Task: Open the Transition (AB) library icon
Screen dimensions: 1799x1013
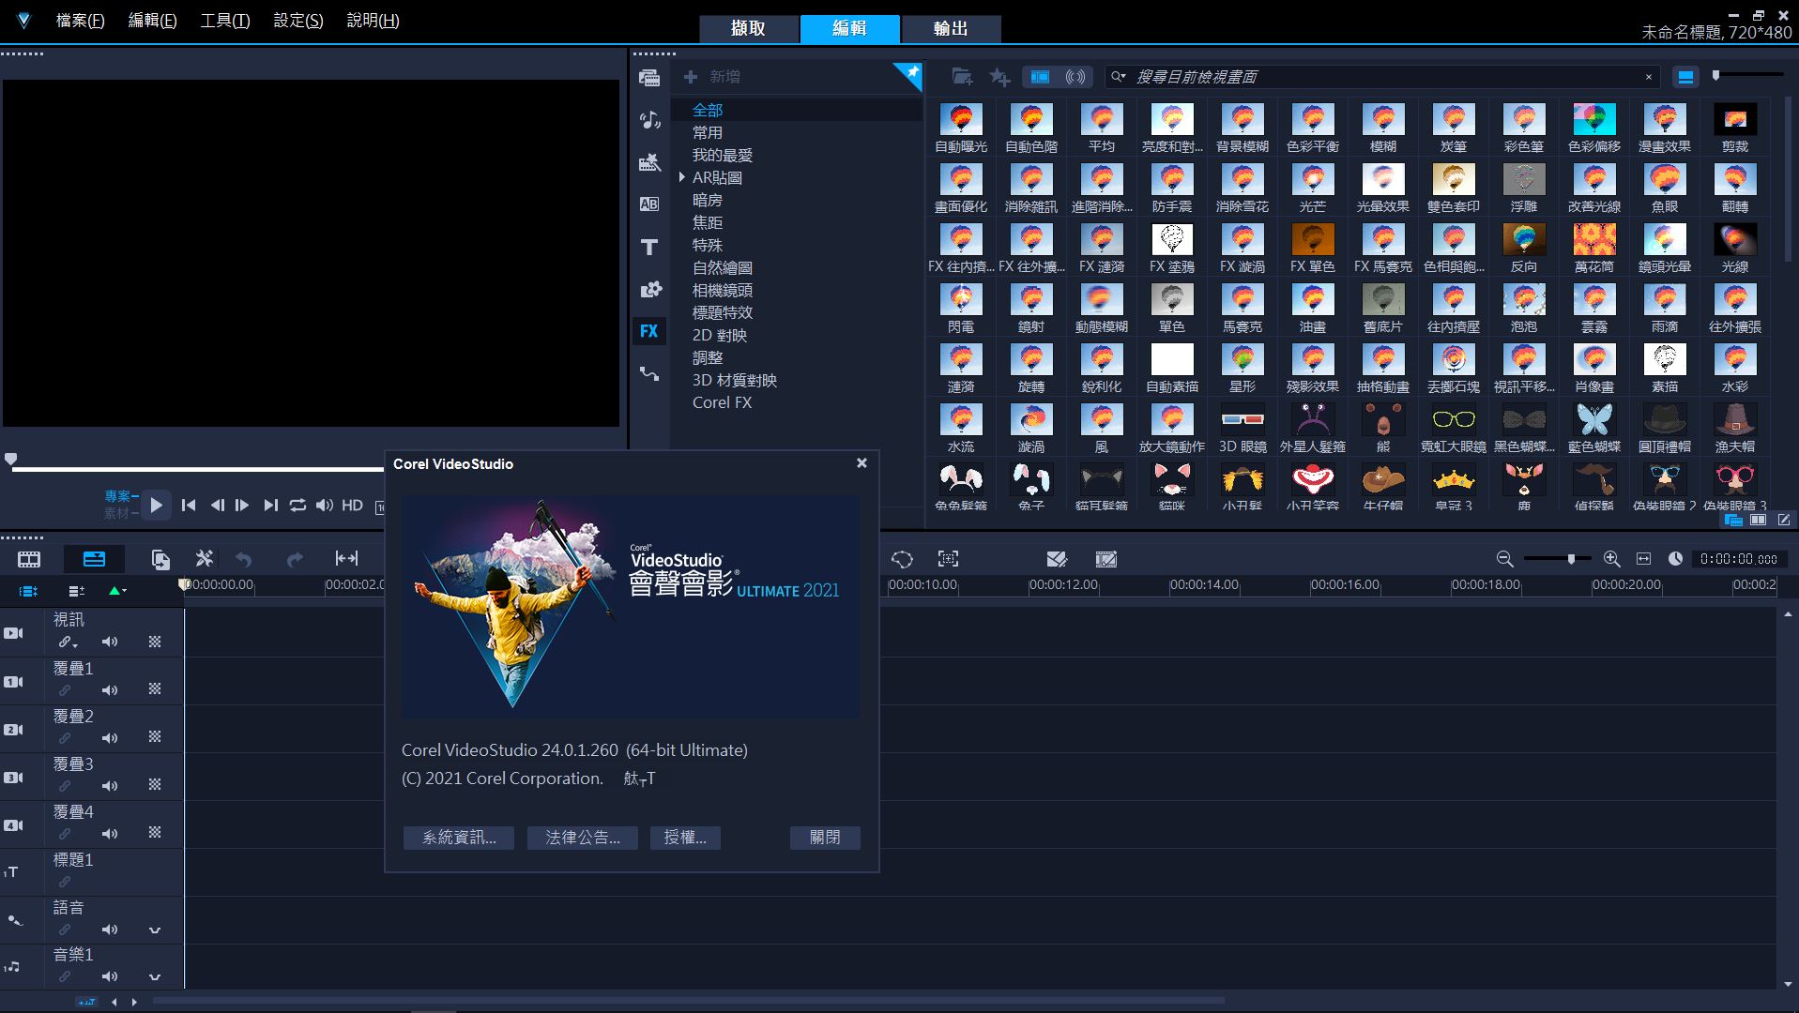Action: 649,204
